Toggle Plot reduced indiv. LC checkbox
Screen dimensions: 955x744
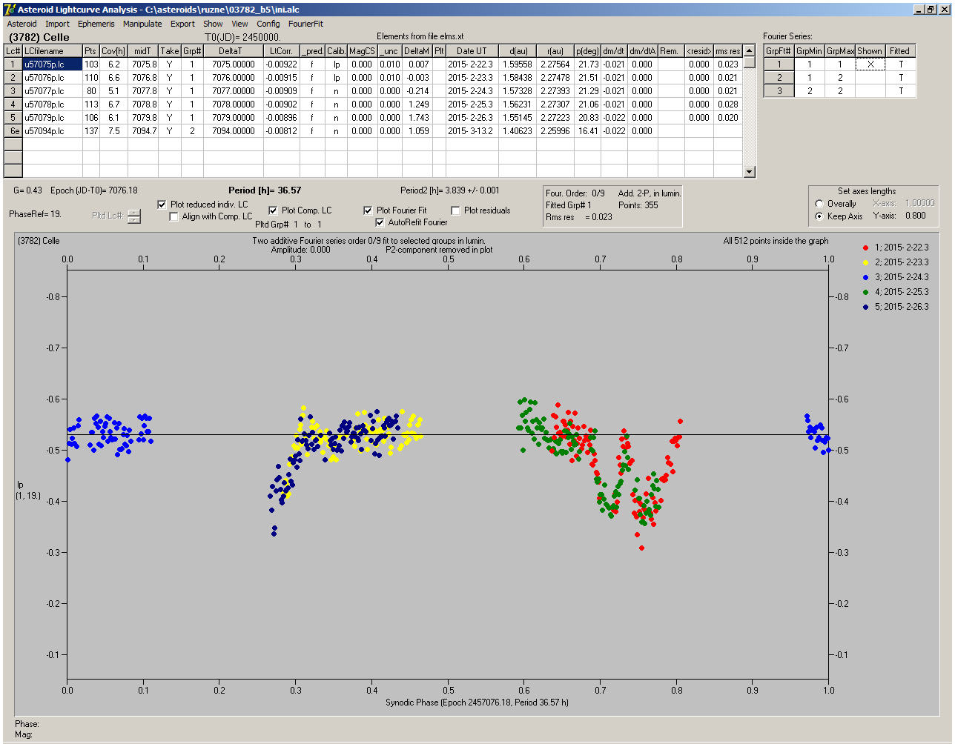pos(162,205)
